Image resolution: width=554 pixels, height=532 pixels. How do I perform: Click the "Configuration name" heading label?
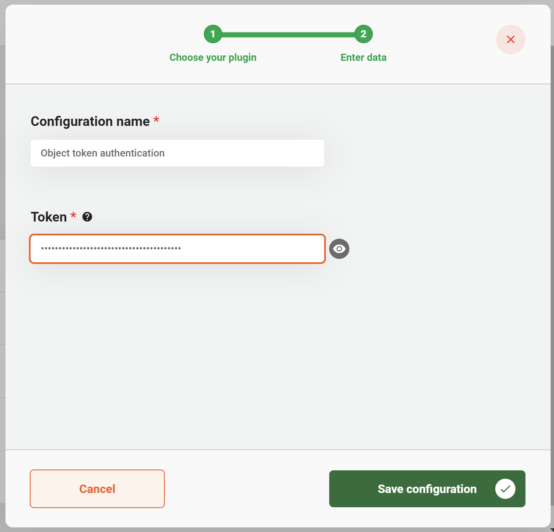90,121
